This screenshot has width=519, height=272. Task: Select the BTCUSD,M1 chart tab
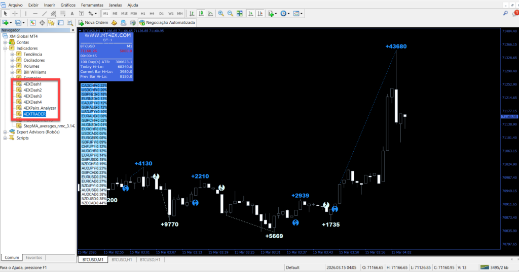(93, 260)
